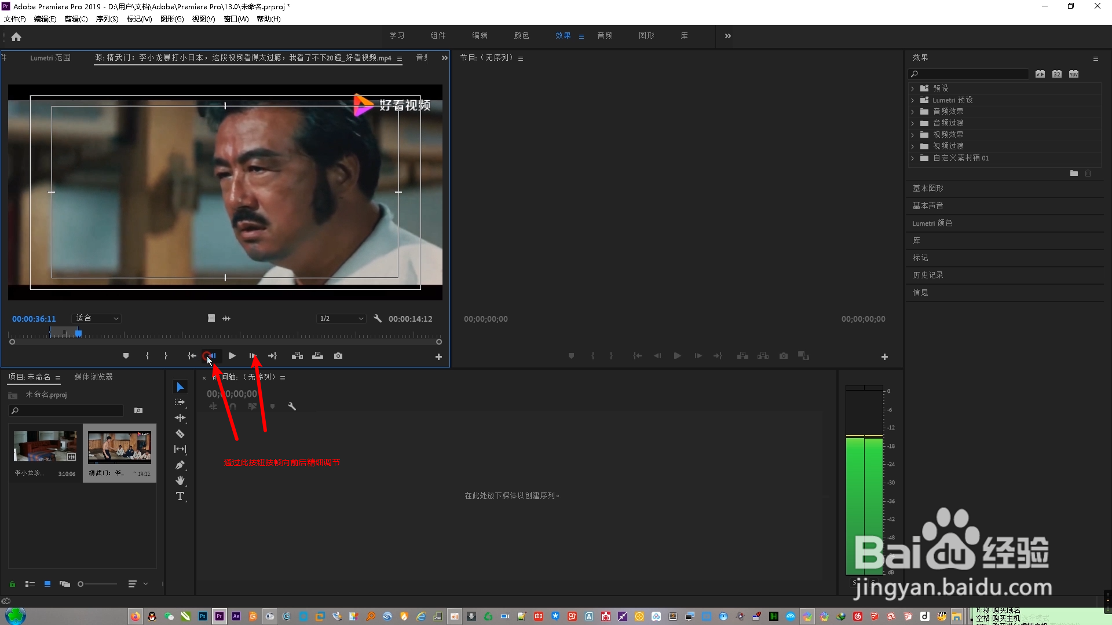
Task: Toggle YUV Effects filter
Action: (1074, 74)
